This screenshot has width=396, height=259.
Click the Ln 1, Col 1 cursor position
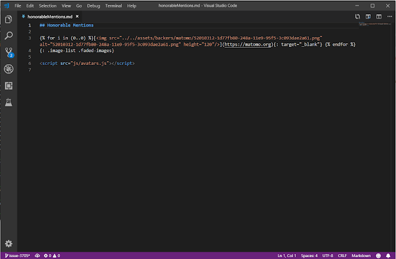(286, 256)
